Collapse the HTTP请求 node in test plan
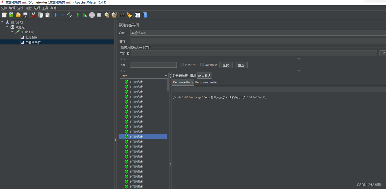 [x=12, y=32]
